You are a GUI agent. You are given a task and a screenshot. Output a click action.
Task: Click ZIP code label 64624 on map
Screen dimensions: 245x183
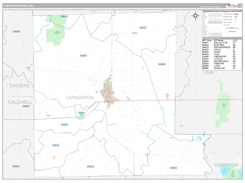point(16,166)
